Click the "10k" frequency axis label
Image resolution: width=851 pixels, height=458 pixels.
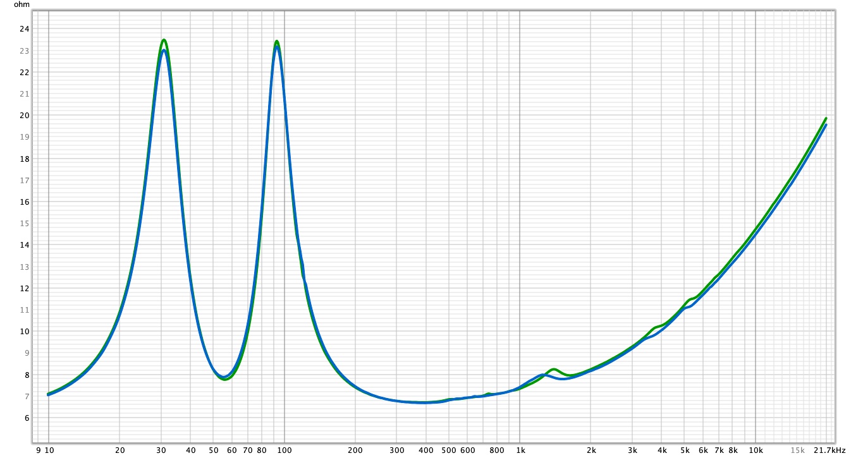click(756, 450)
